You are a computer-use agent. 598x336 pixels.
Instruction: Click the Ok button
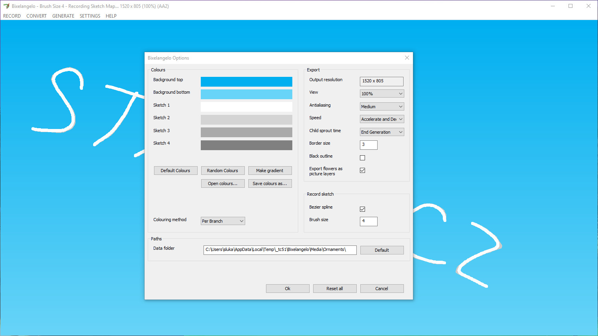(x=288, y=289)
